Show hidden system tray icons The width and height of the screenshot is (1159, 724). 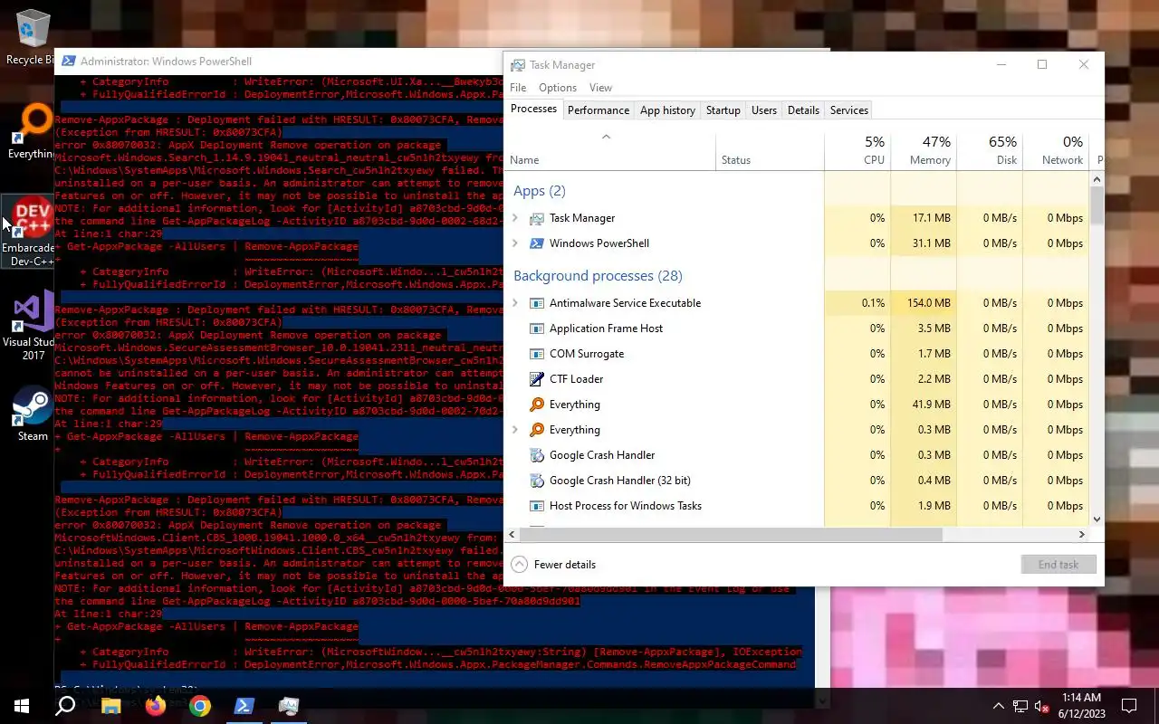[x=999, y=706]
